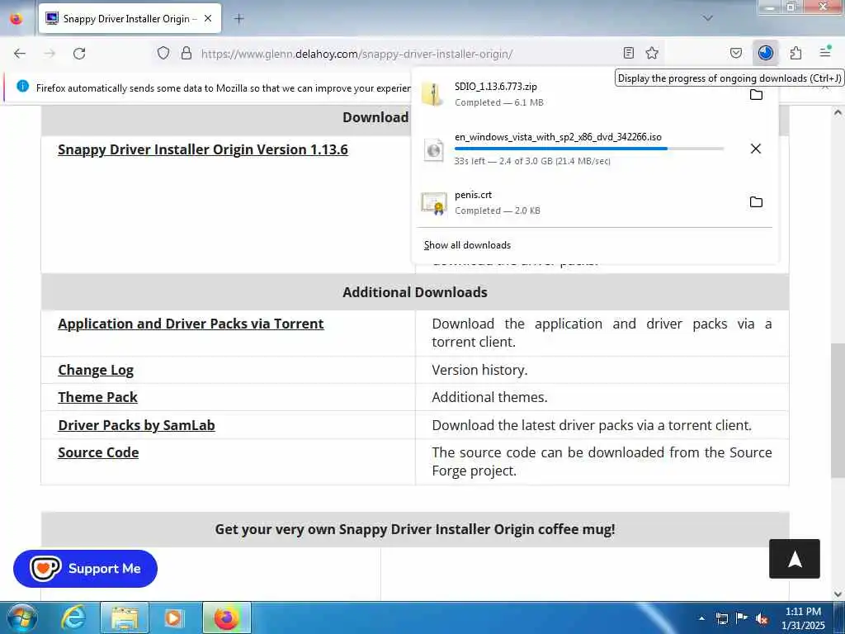Screen dimensions: 845x634
Task: Click scrollbar up arrow
Action: point(838,112)
